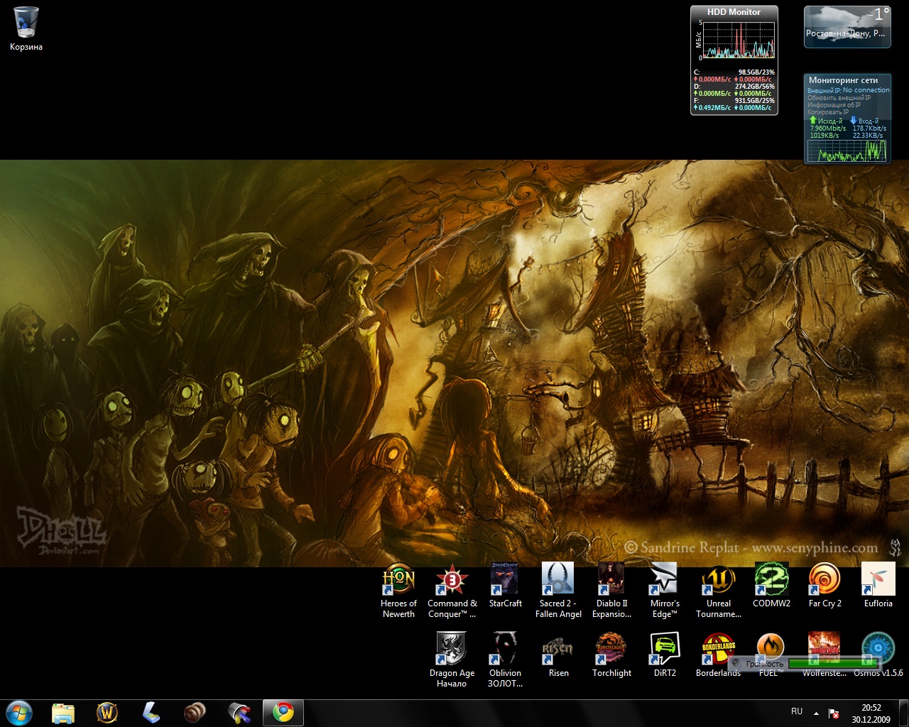Click Информация об IP link

coord(834,105)
